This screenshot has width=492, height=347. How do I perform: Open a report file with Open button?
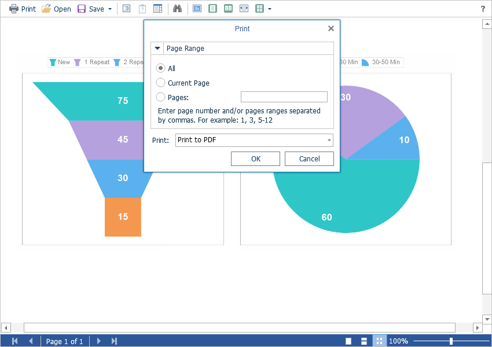(57, 9)
